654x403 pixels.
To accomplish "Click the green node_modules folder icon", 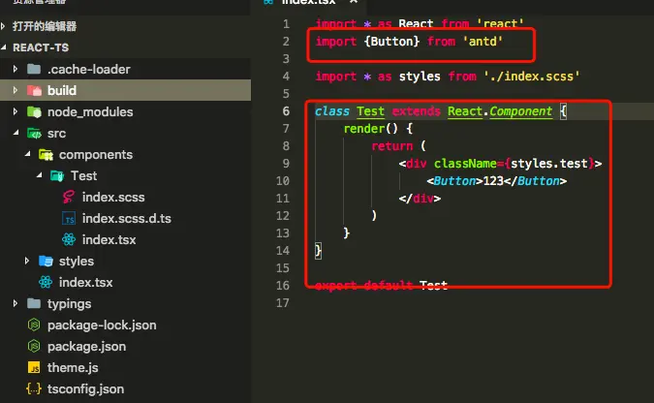I will click(x=34, y=111).
